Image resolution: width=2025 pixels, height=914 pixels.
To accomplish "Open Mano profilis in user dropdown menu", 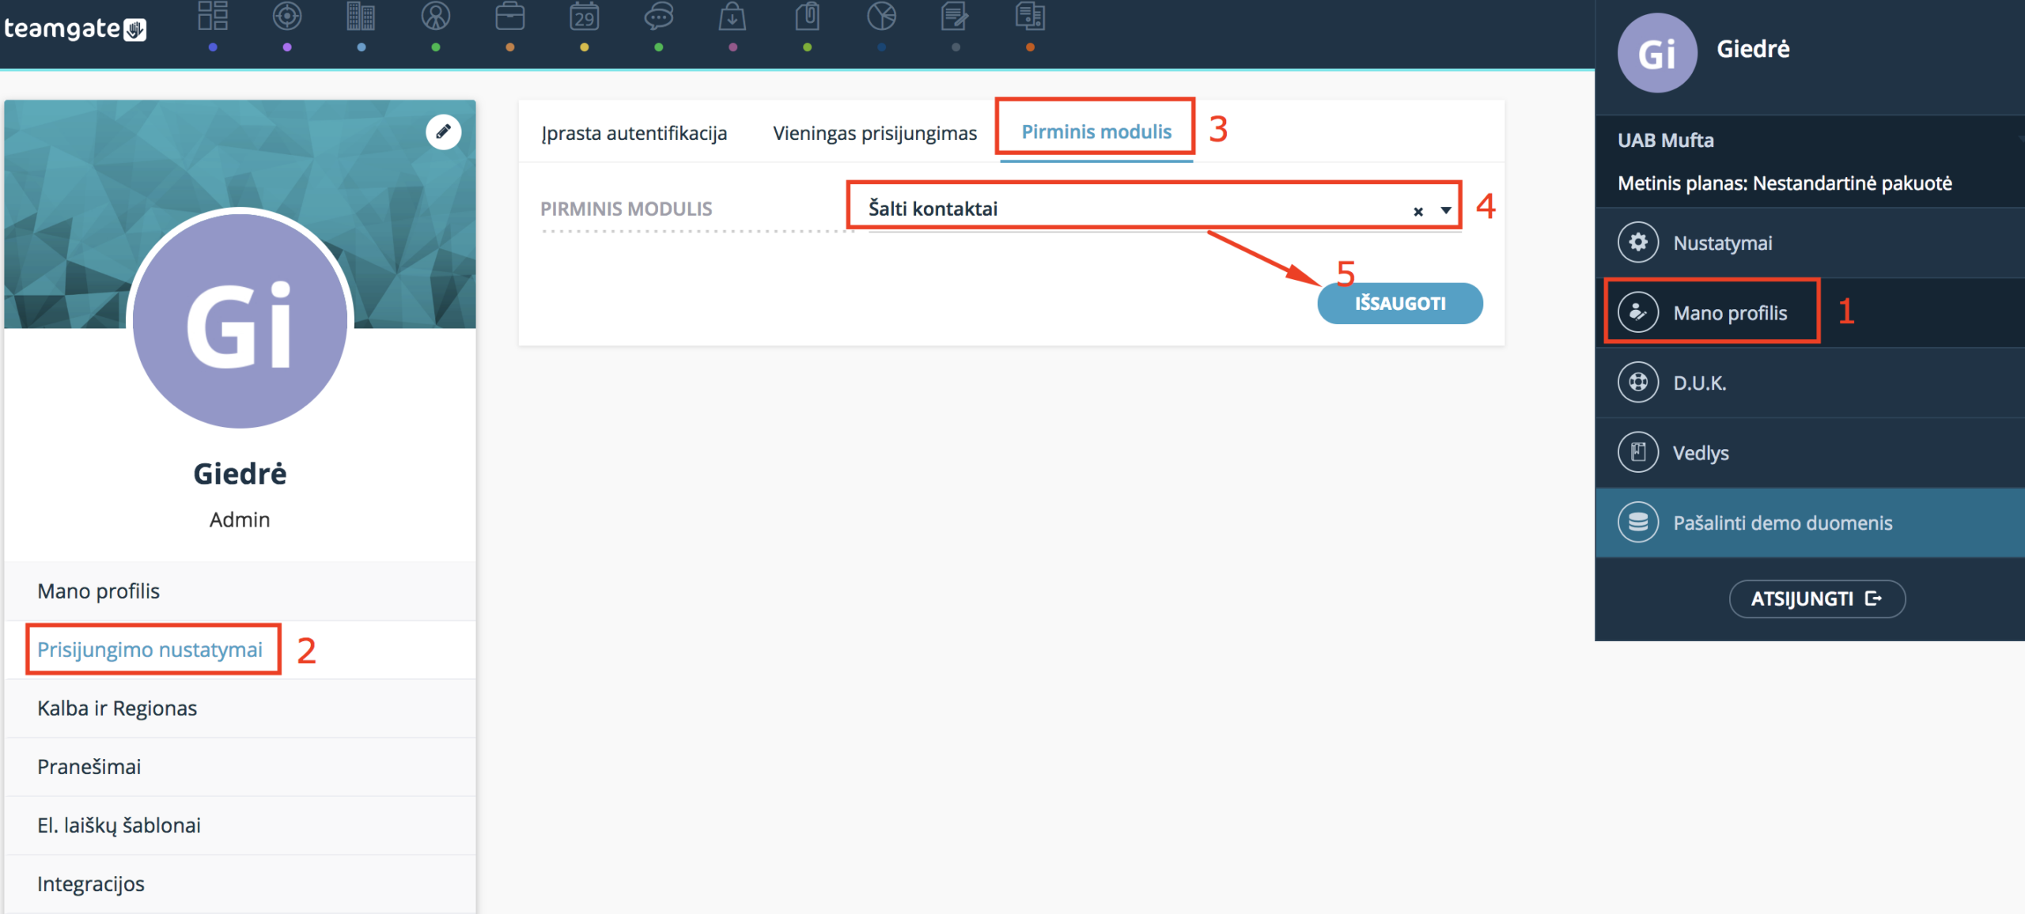I will pos(1810,312).
